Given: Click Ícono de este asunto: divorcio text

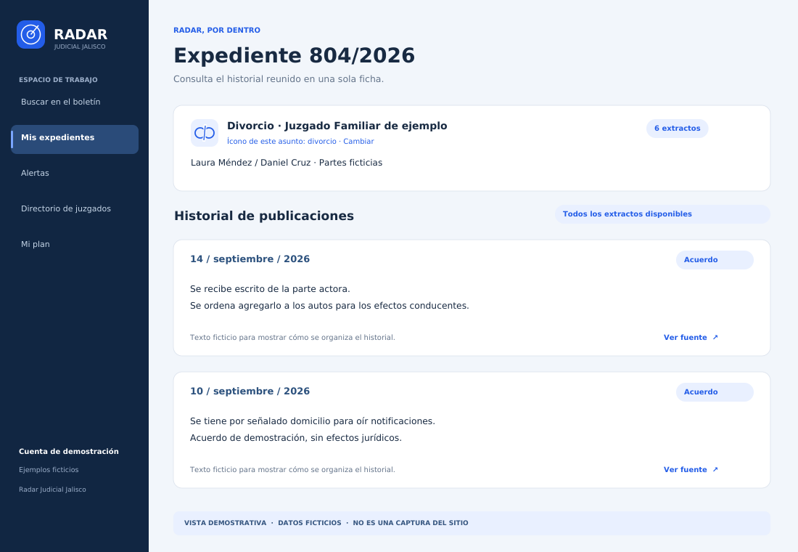Looking at the screenshot, I should pos(281,141).
